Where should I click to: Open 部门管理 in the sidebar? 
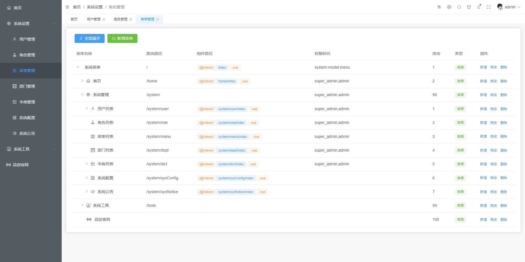27,86
